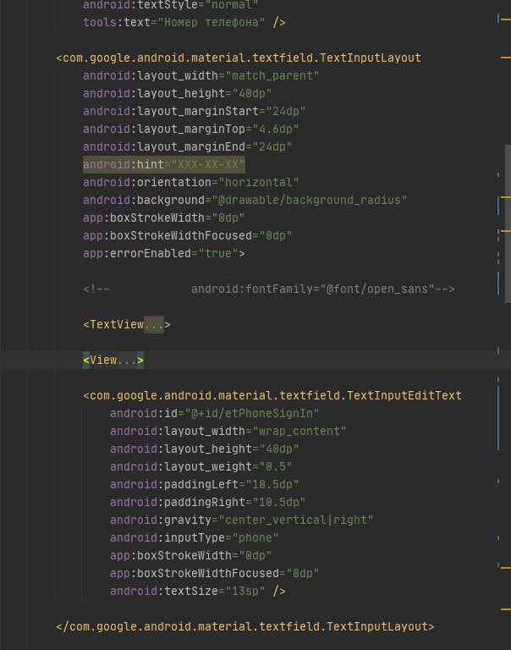
Task: Click the commented-out fontFamily open_sans line
Action: [x=268, y=289]
